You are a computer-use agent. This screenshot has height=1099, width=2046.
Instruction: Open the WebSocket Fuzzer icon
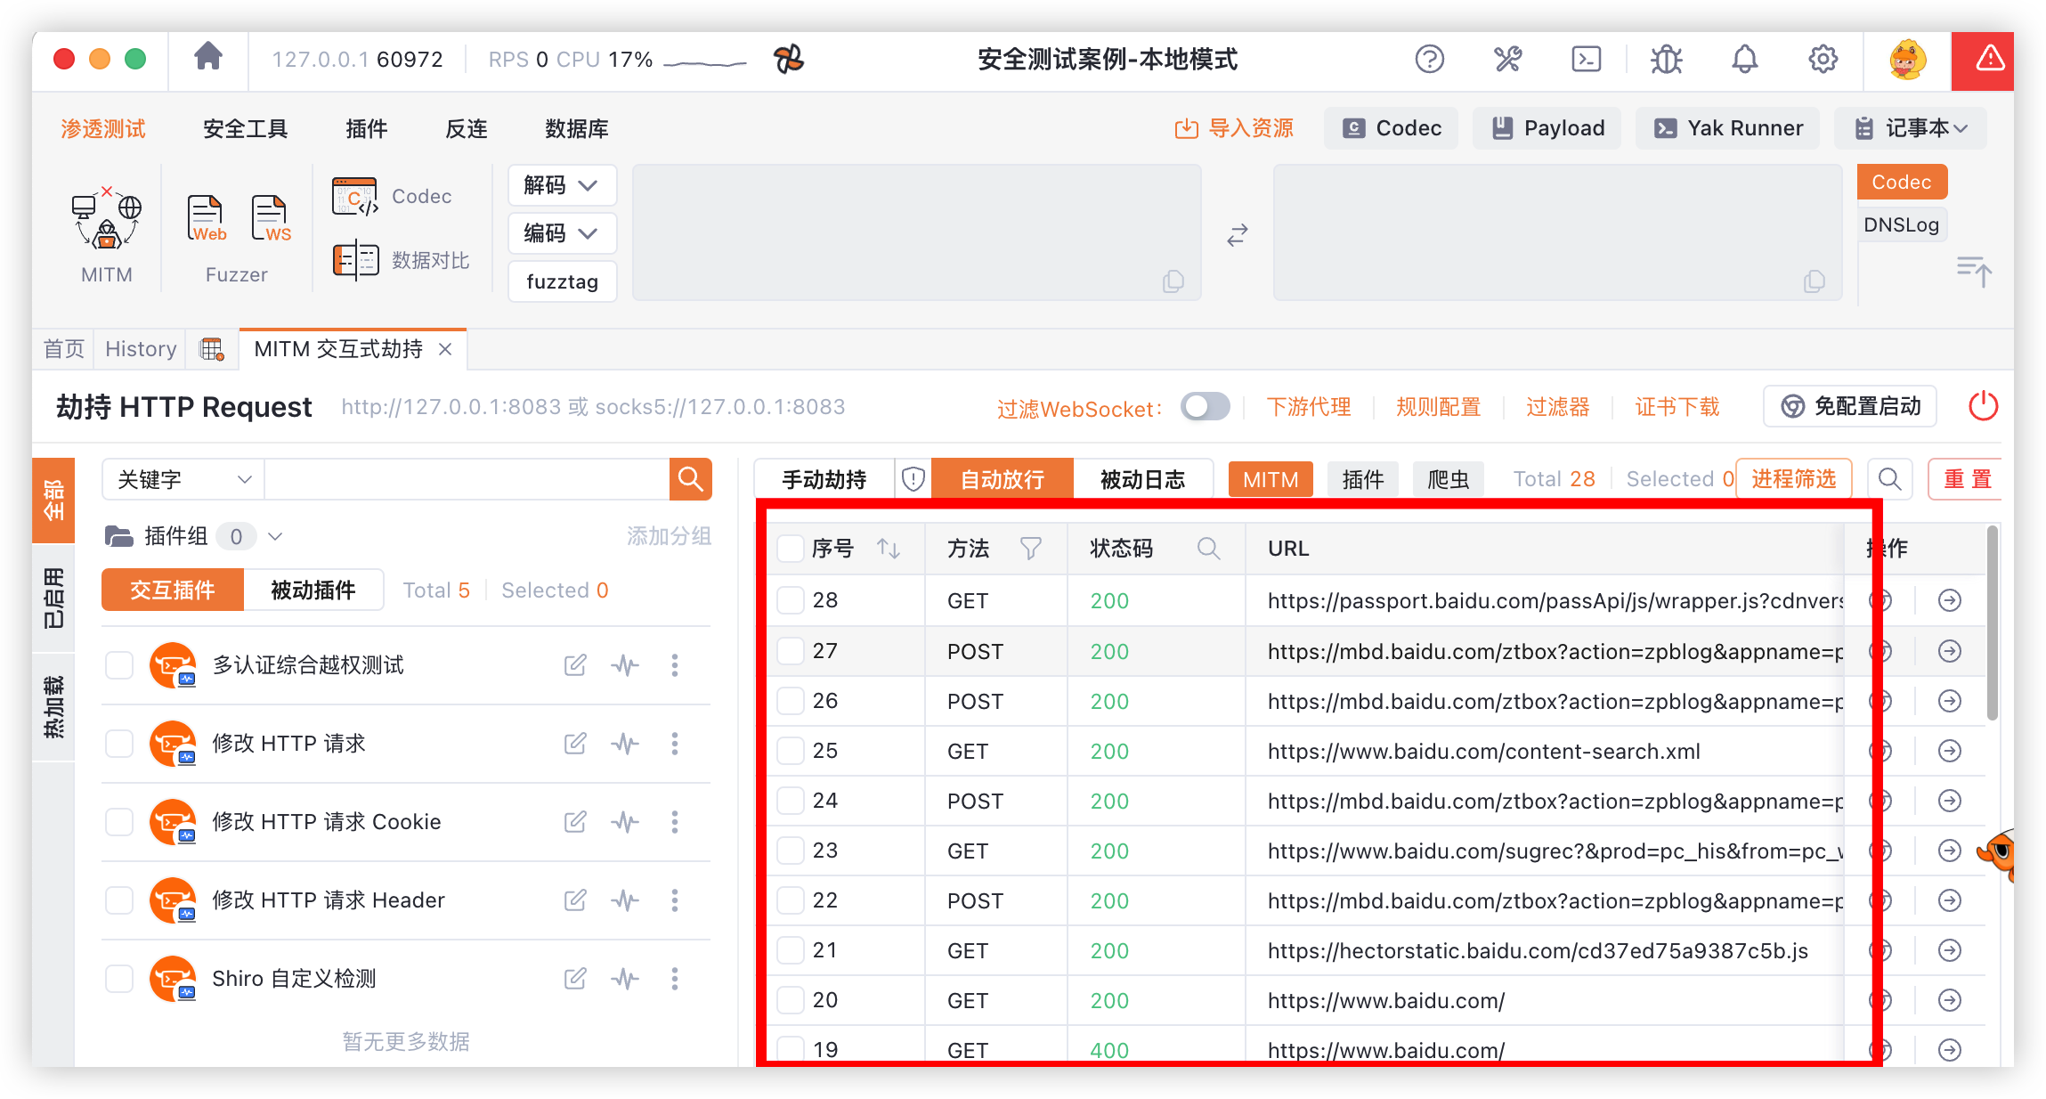[270, 219]
